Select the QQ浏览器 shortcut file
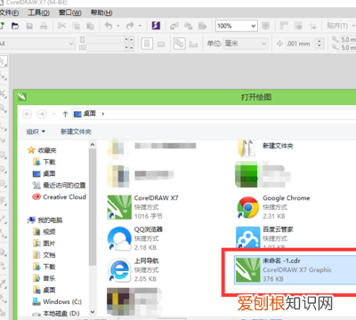Viewport: 356px width, 320px height. pyautogui.click(x=135, y=238)
